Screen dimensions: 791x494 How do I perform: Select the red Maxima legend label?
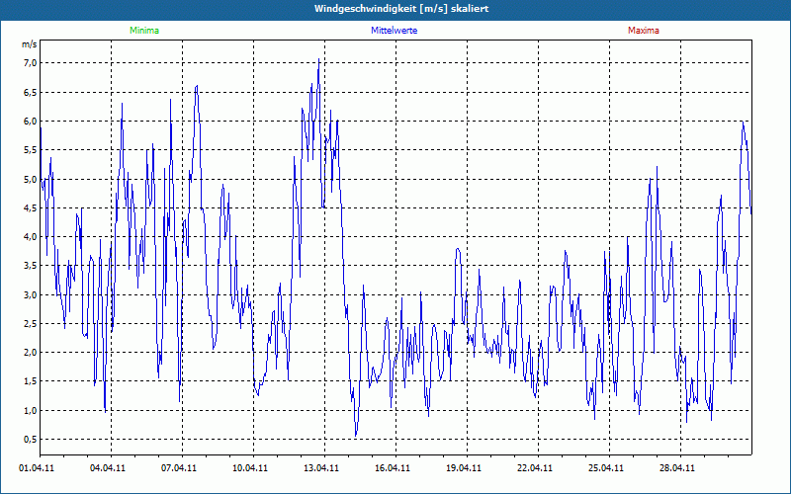644,31
